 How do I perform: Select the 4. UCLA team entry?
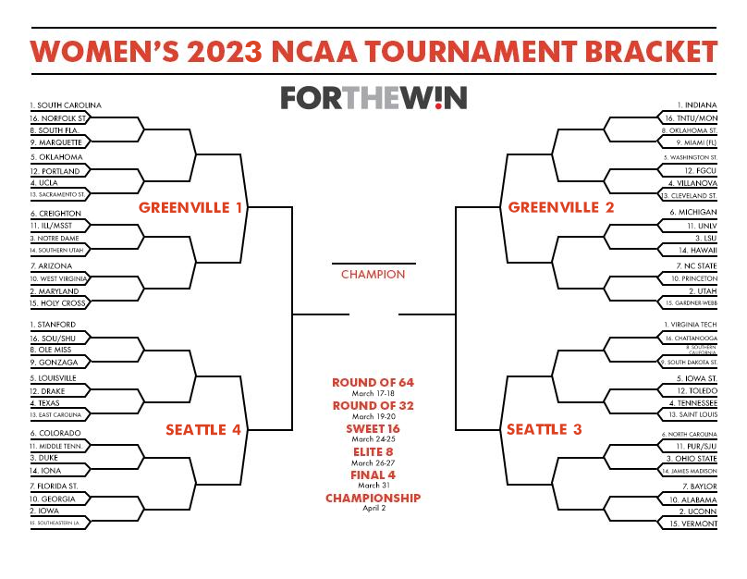[x=43, y=183]
